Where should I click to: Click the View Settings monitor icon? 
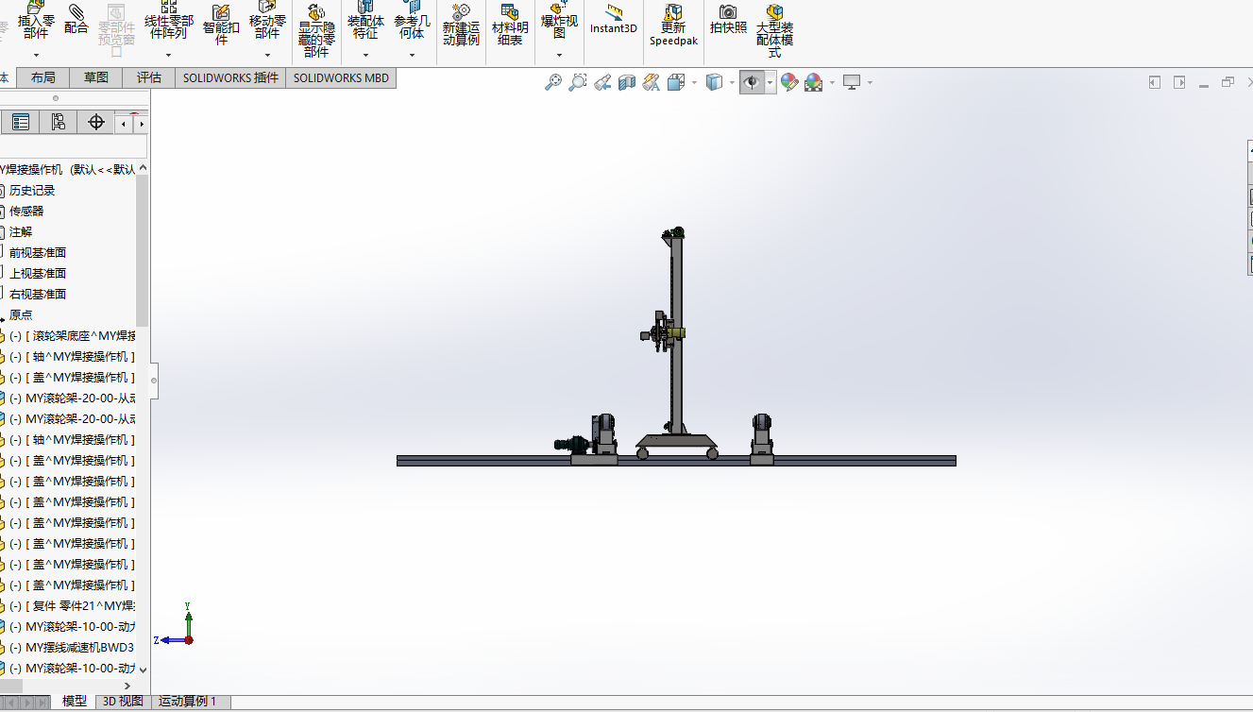[852, 82]
